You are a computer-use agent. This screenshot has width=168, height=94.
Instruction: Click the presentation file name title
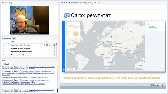[80, 3]
